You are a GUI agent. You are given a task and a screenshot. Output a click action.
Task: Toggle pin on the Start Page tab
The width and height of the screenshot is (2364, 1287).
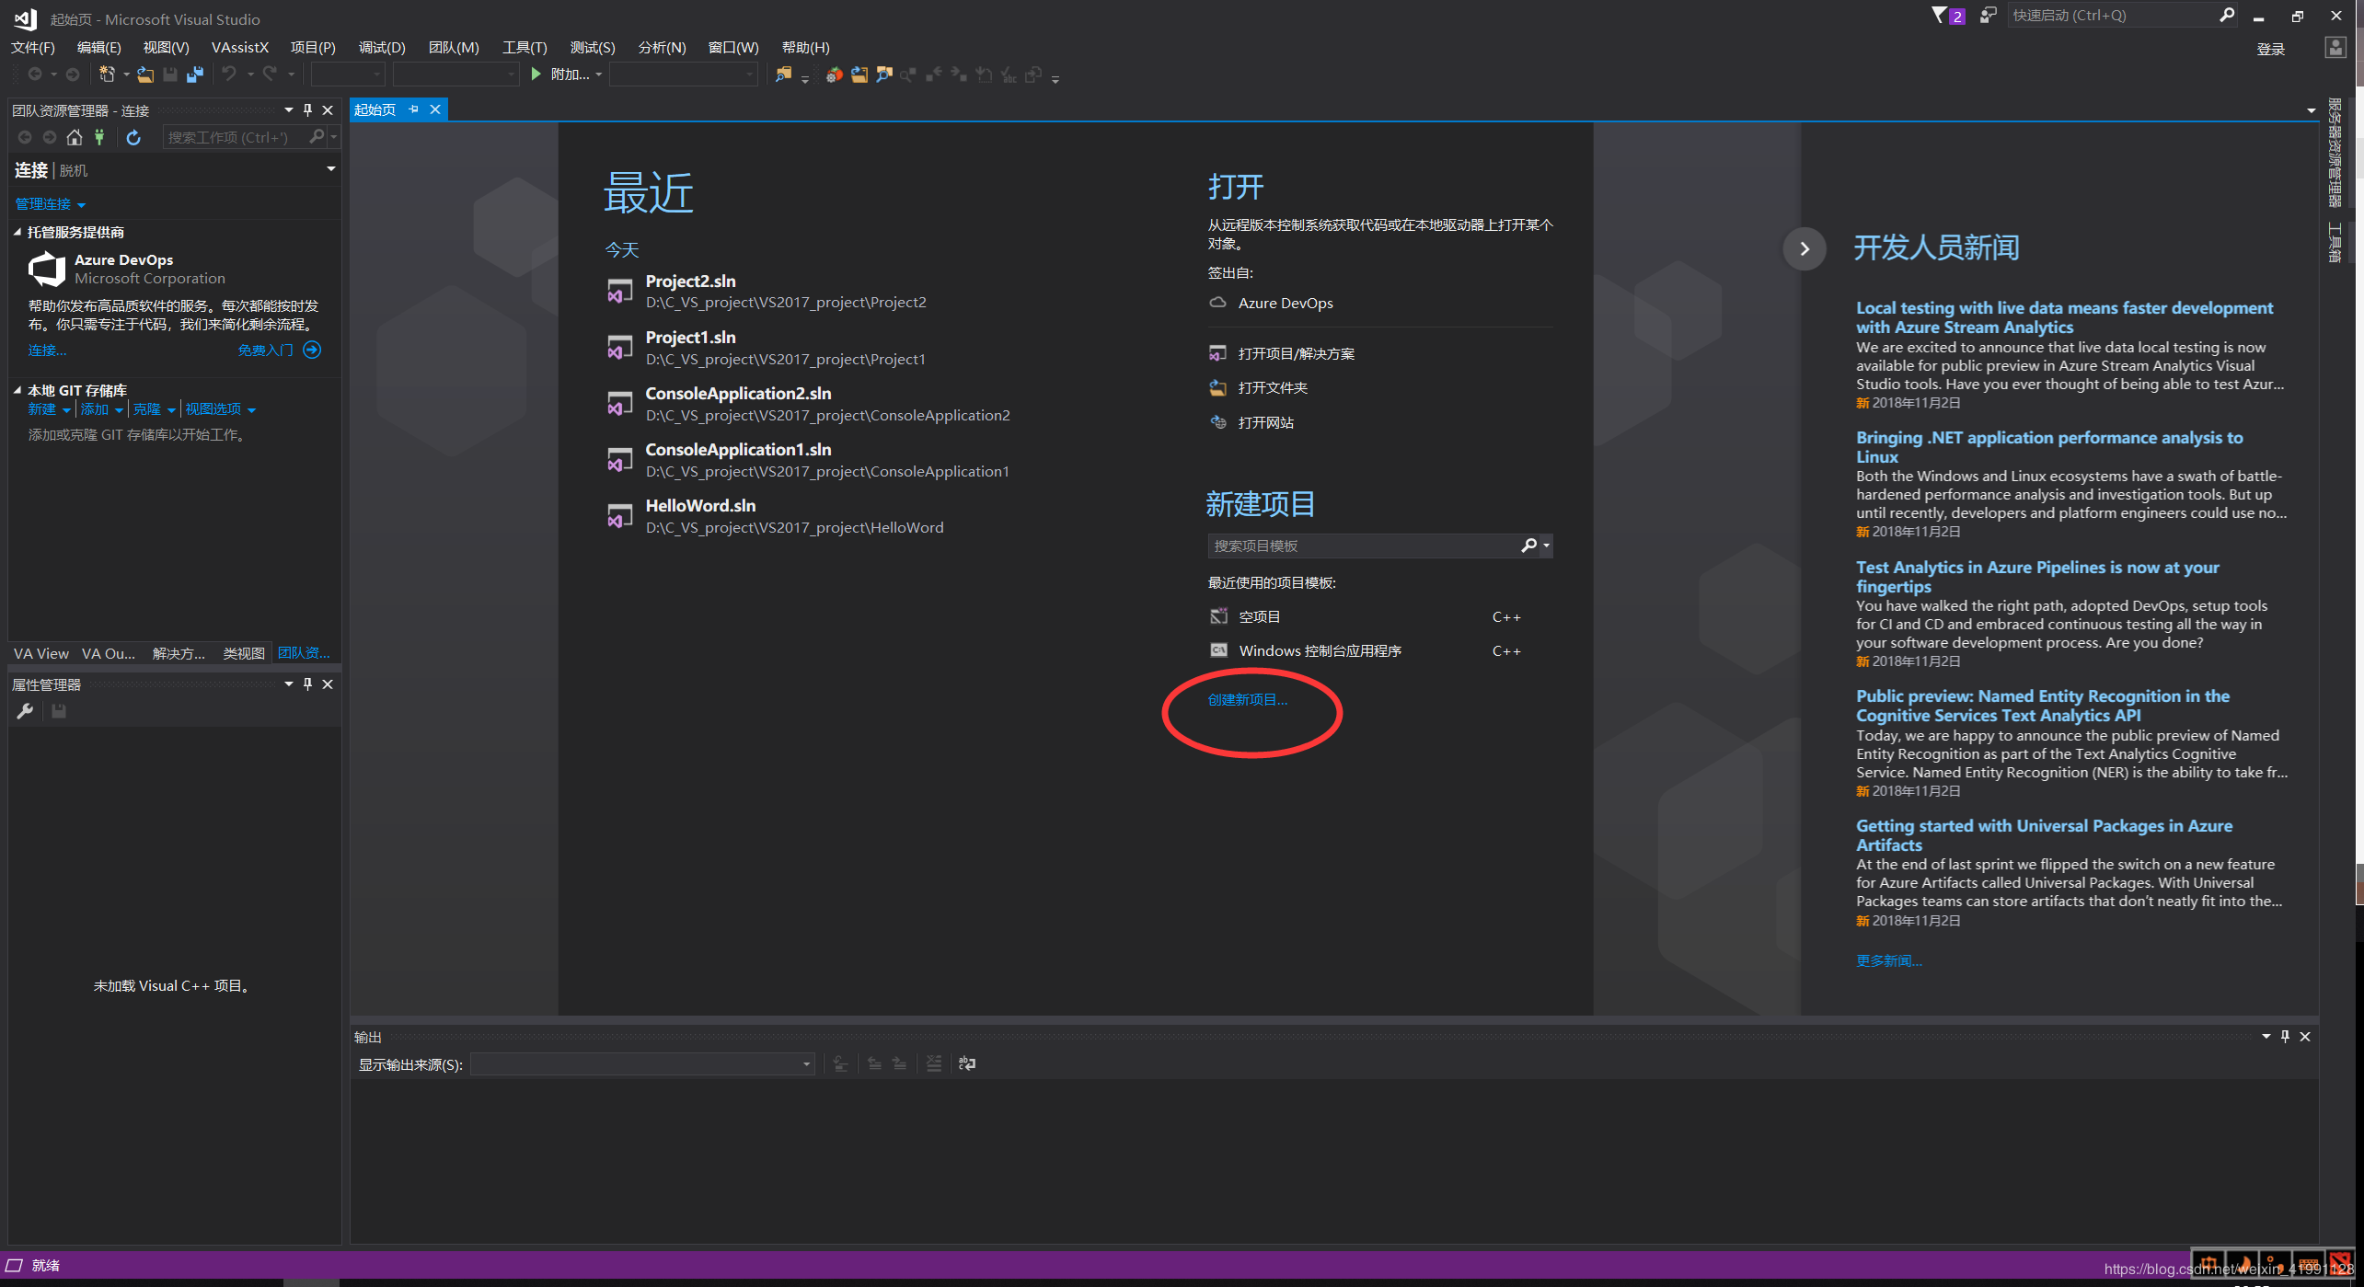[414, 109]
